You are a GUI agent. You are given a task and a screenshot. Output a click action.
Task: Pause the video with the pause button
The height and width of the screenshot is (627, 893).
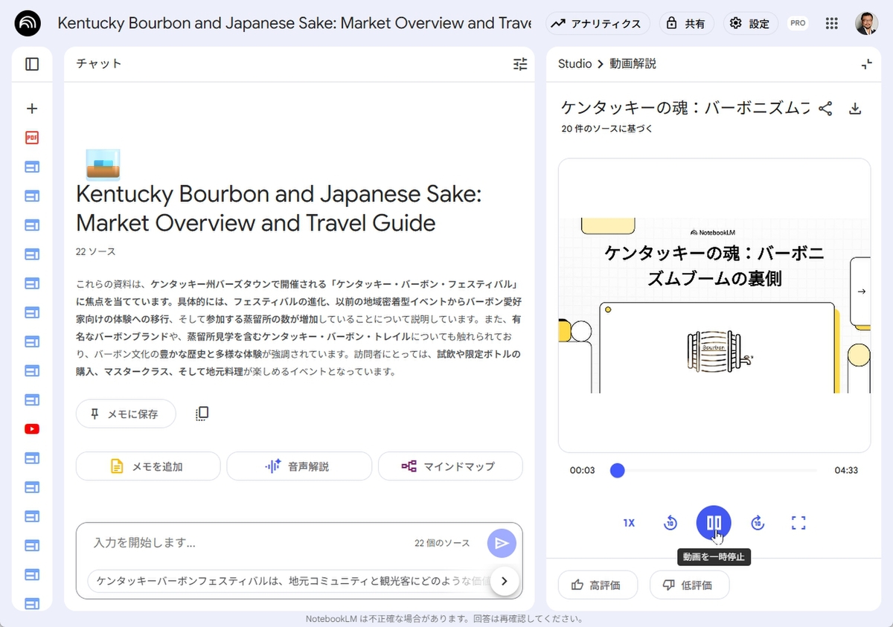click(714, 523)
